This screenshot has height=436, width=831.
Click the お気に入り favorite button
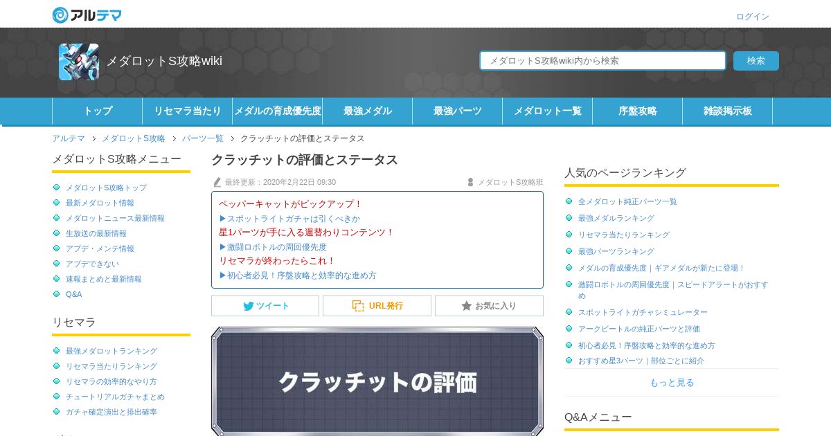pyautogui.click(x=489, y=306)
